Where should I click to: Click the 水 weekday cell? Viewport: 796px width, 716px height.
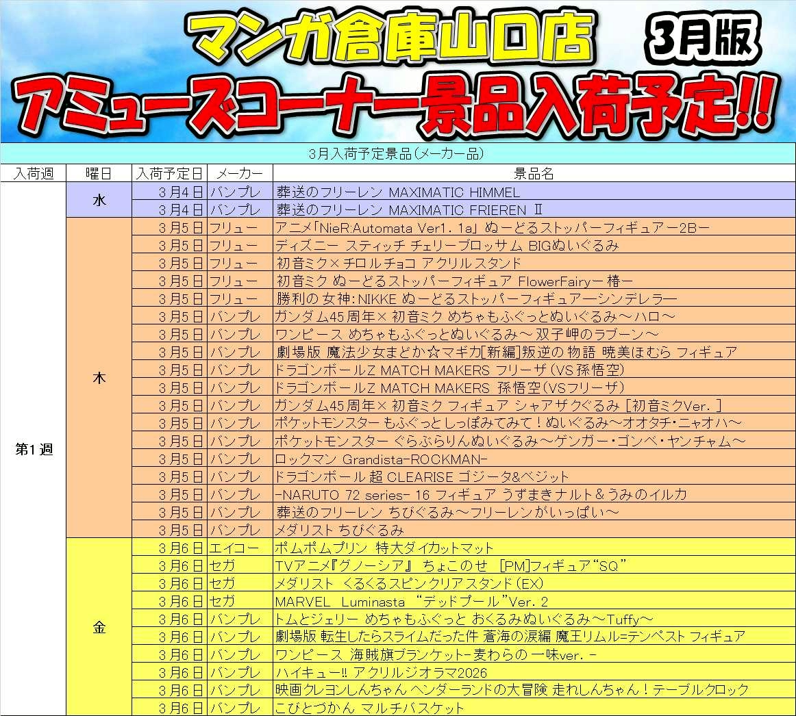click(x=99, y=201)
